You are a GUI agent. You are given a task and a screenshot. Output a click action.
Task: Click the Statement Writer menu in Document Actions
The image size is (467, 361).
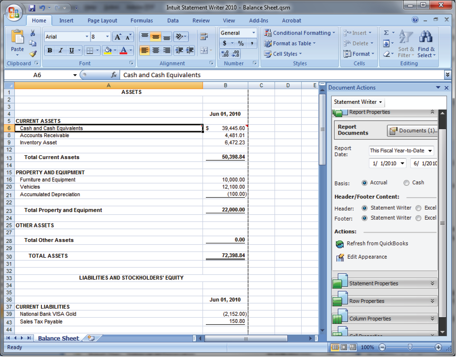[357, 102]
